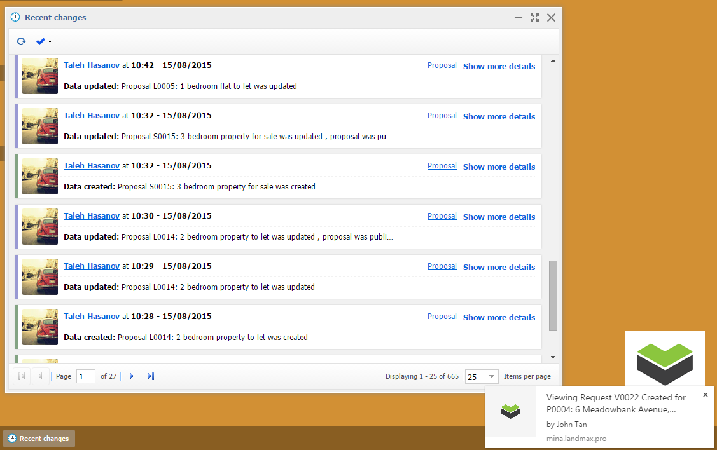Jump to the last page icon

click(x=151, y=376)
